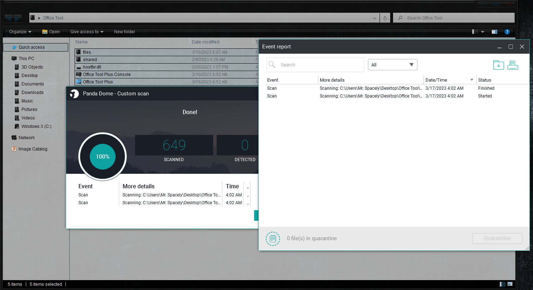The height and width of the screenshot is (290, 533).
Task: Select the Finished scan row in Event report
Action: [398, 88]
